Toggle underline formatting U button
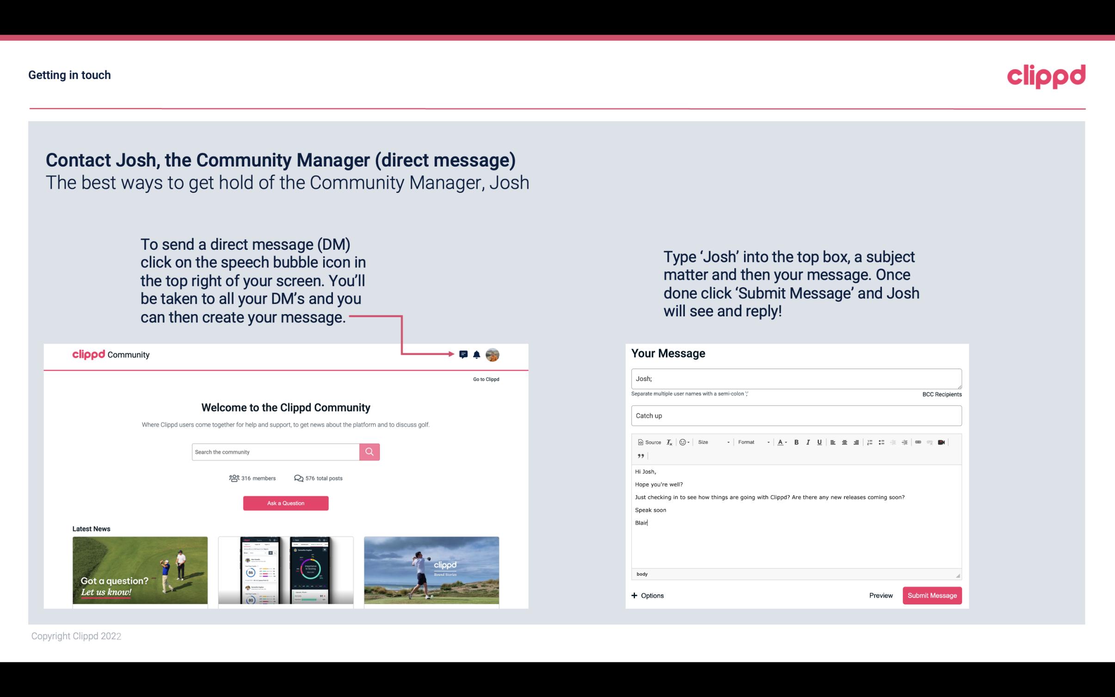This screenshot has width=1115, height=697. pyautogui.click(x=819, y=442)
